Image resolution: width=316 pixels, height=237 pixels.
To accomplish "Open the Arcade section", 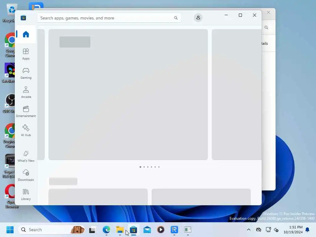I will pyautogui.click(x=26, y=93).
